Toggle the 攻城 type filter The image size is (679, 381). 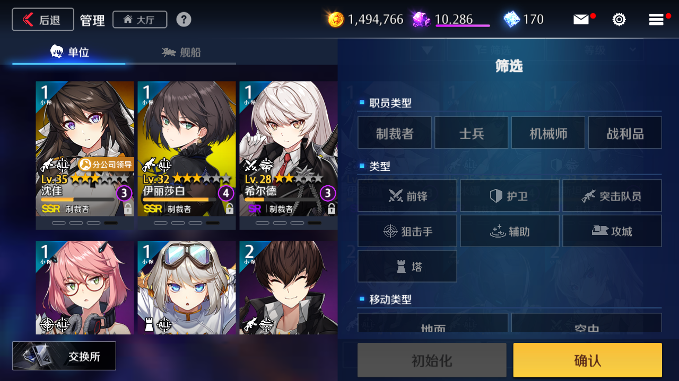click(612, 231)
